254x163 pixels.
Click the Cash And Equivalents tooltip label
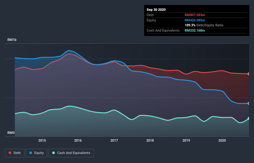[163, 30]
